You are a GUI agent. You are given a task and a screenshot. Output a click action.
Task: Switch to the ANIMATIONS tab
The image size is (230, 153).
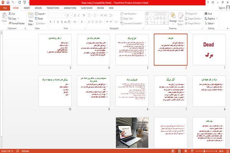(x=70, y=8)
